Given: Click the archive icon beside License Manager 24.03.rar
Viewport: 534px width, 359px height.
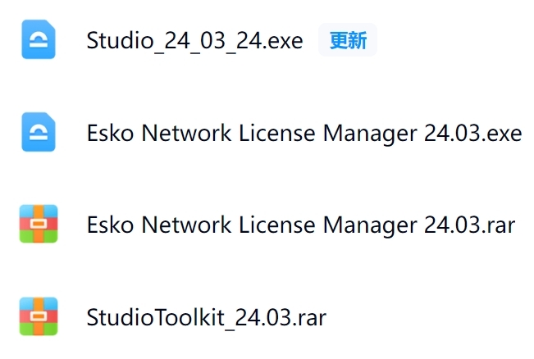Looking at the screenshot, I should point(38,225).
